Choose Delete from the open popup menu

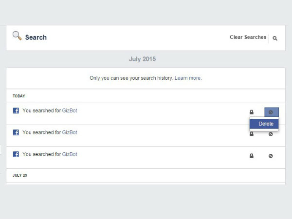[x=265, y=124]
